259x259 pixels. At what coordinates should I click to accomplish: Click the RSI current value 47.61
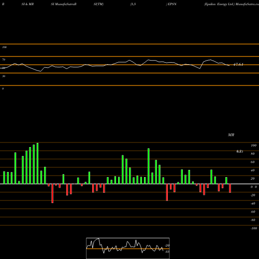238,65
